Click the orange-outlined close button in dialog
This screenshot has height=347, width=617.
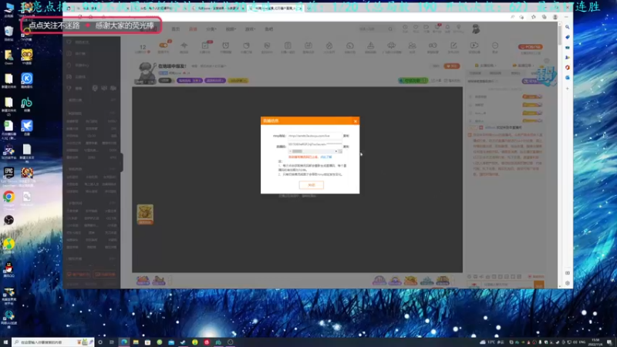tap(312, 185)
